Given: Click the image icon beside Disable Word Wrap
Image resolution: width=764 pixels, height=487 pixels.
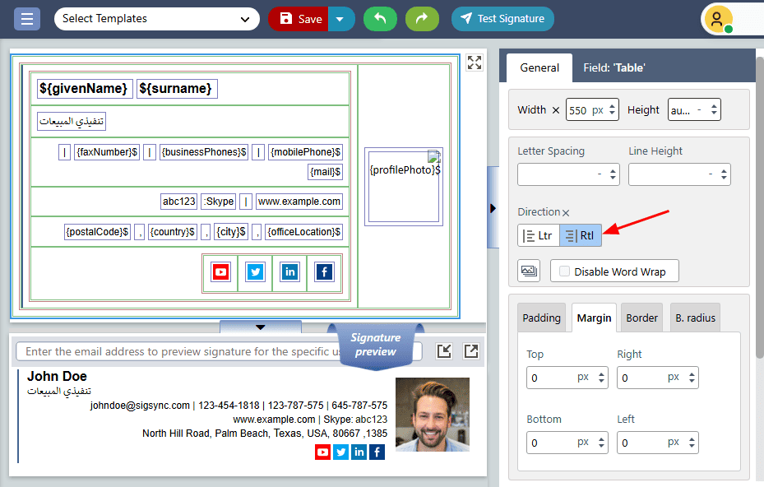Looking at the screenshot, I should (529, 271).
